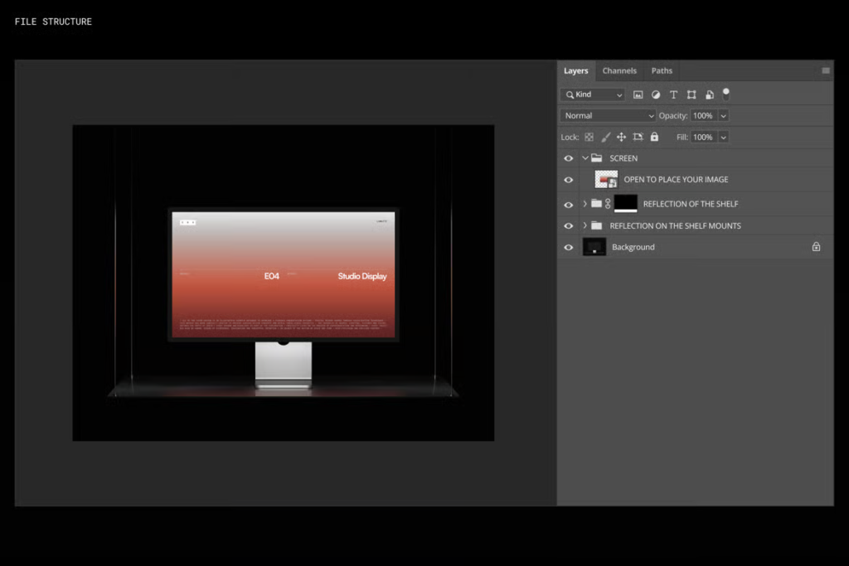This screenshot has width=849, height=566.
Task: Collapse the SCREEN group folder
Action: point(585,158)
